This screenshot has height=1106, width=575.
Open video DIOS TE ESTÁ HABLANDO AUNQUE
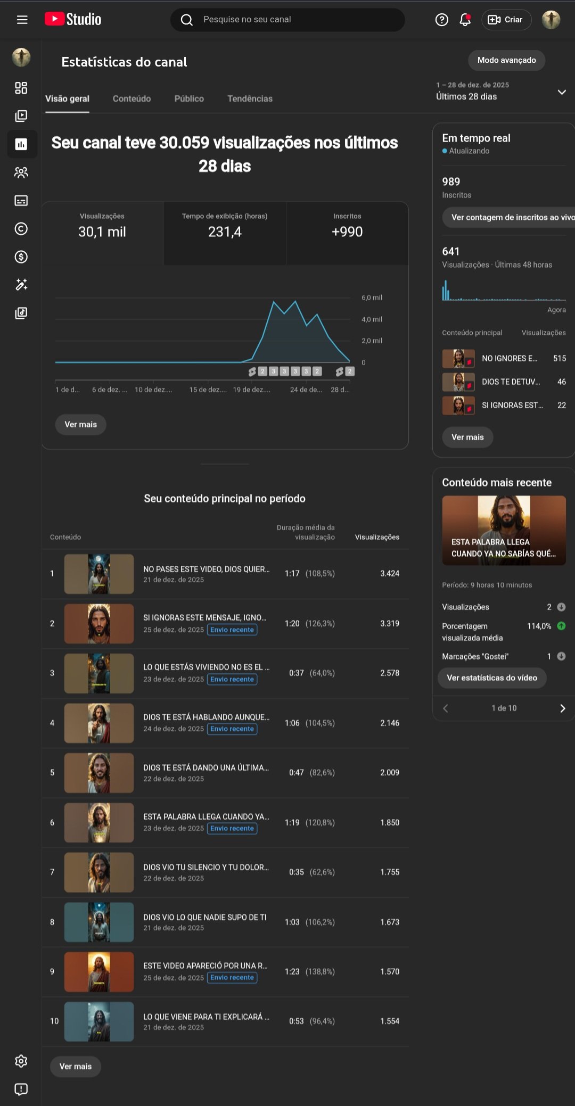click(206, 717)
